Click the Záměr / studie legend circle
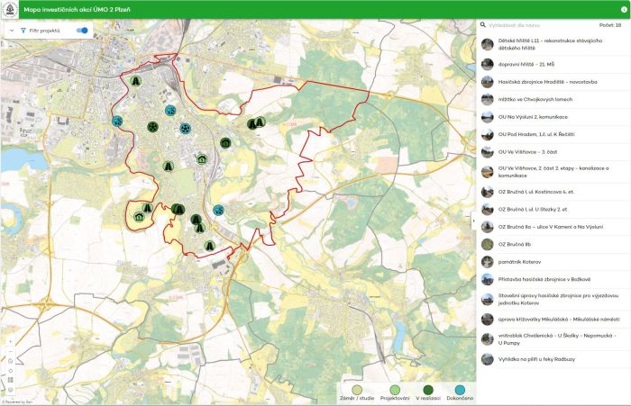Screen dimensions: 631x406 tap(357, 390)
